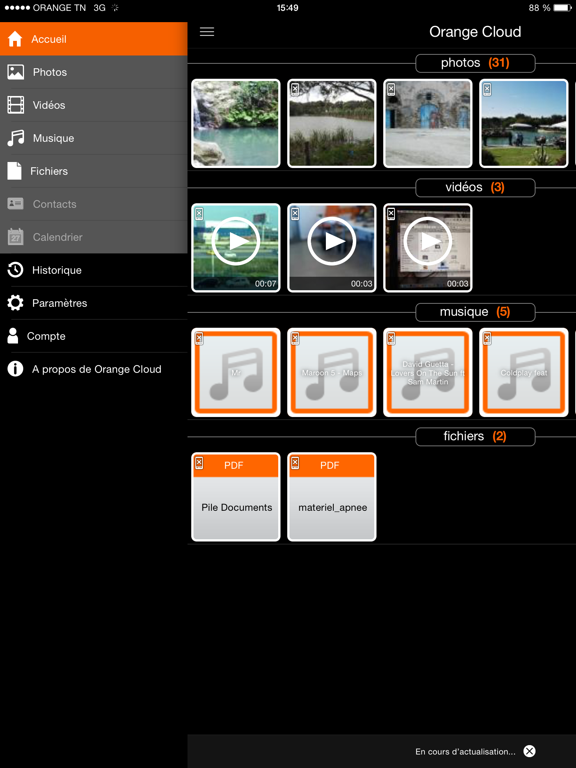Viewport: 576px width, 768px height.
Task: Go to Accueil home menu item
Action: 94,39
